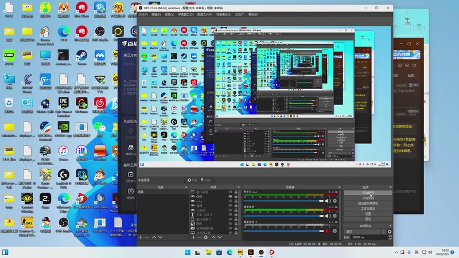Toggle visibility eye for 窗口采集 2 source
The image size is (459, 258).
(x=231, y=219)
